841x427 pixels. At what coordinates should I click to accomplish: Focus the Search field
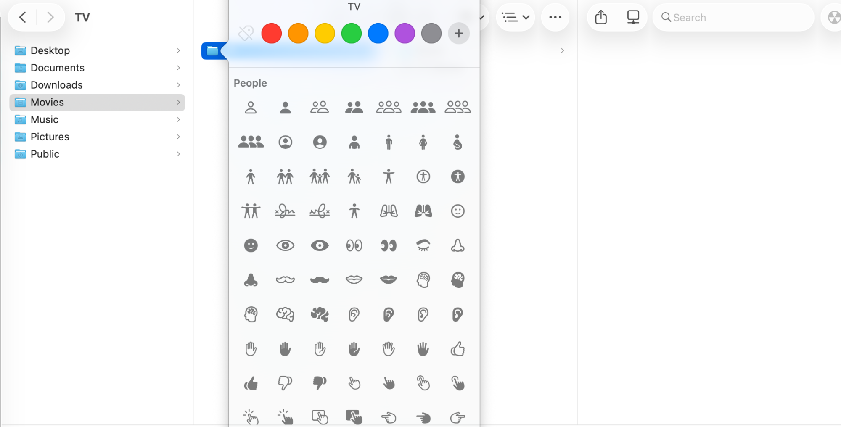pos(733,17)
